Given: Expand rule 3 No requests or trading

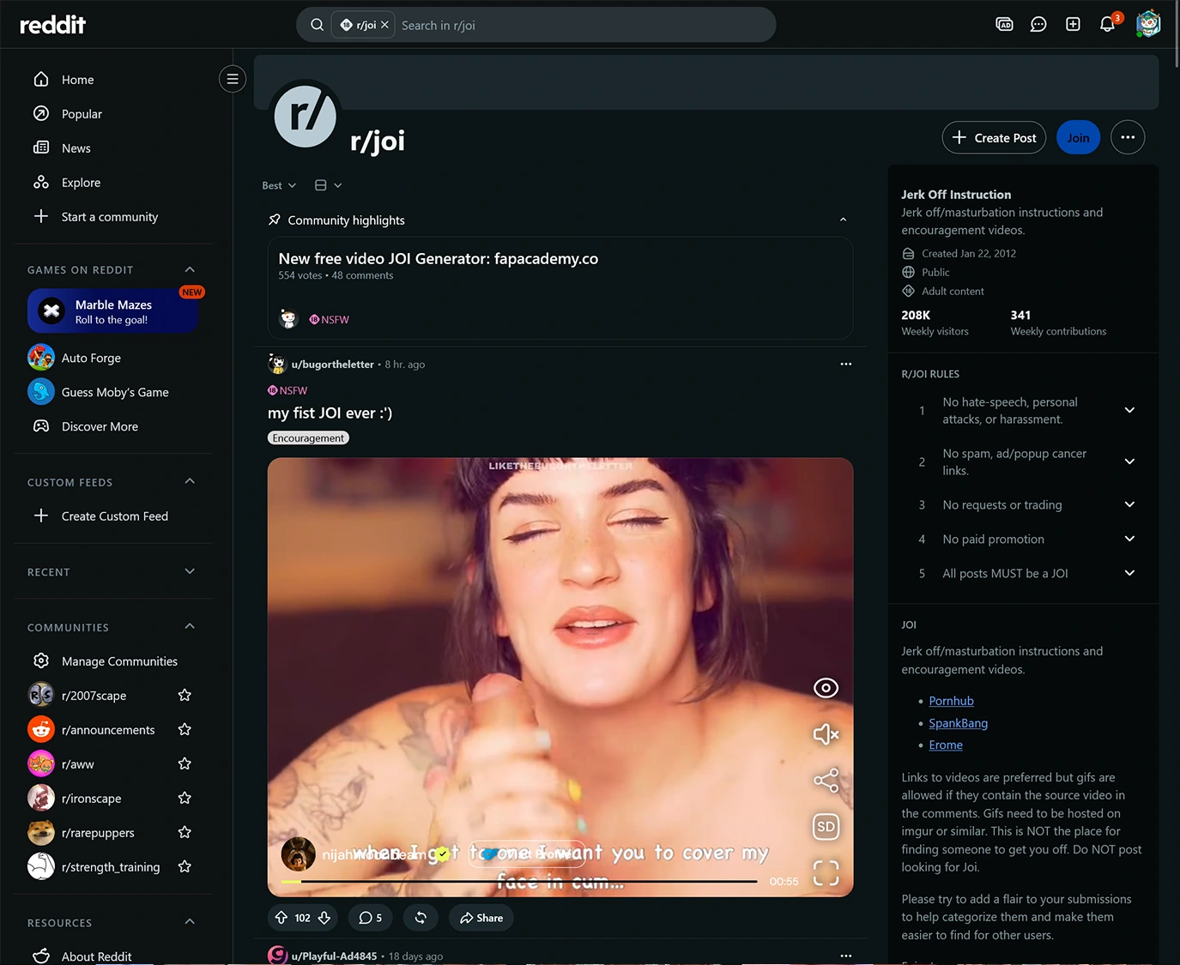Looking at the screenshot, I should point(1129,504).
